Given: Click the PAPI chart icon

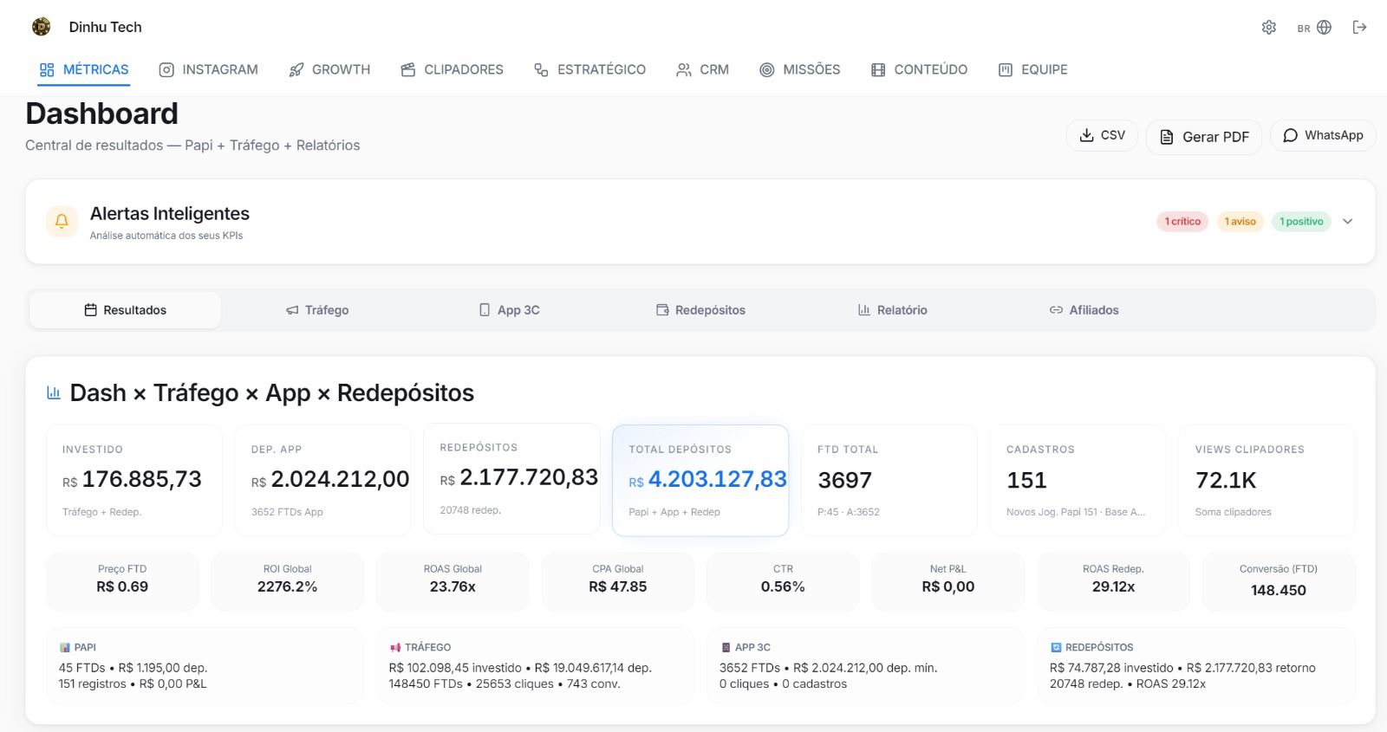Looking at the screenshot, I should point(64,647).
